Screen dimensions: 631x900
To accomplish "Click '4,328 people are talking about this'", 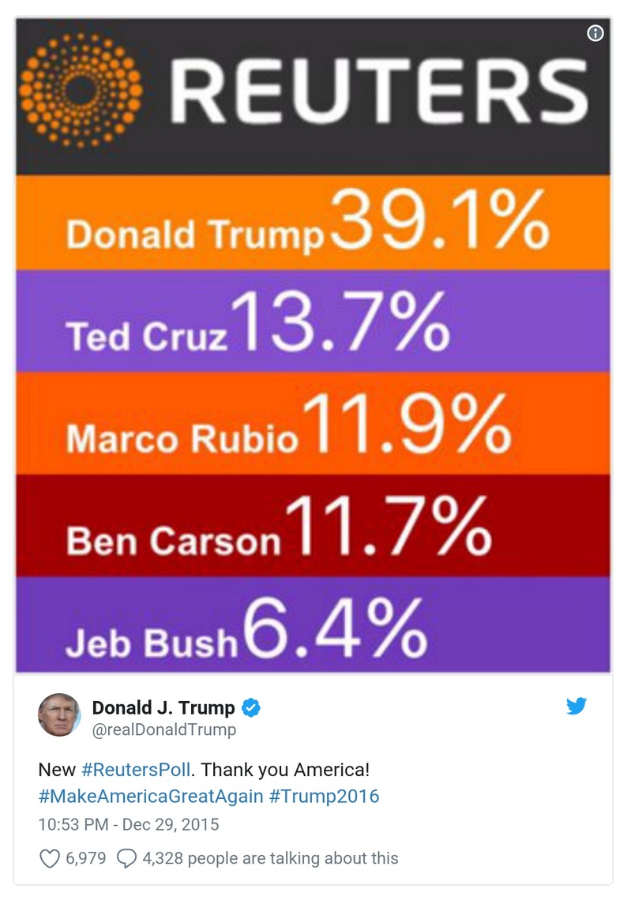I will pyautogui.click(x=271, y=858).
